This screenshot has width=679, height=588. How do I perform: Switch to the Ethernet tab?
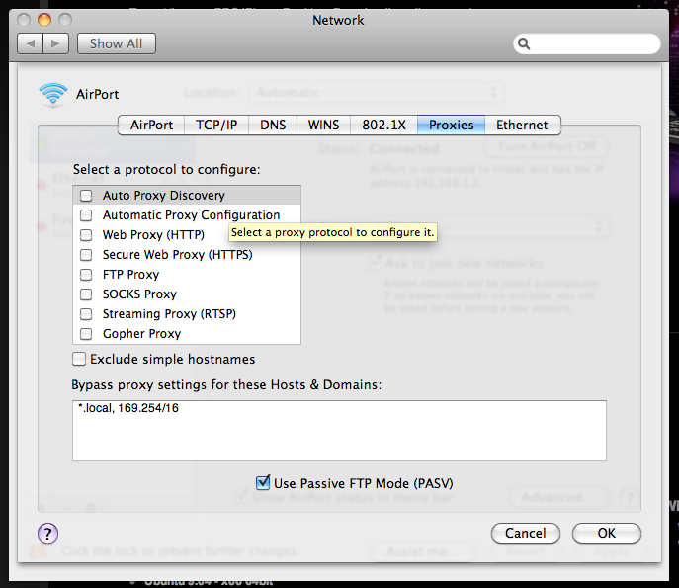point(522,126)
